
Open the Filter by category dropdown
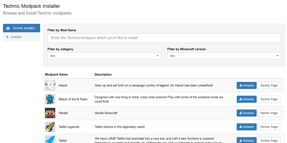coord(104,56)
